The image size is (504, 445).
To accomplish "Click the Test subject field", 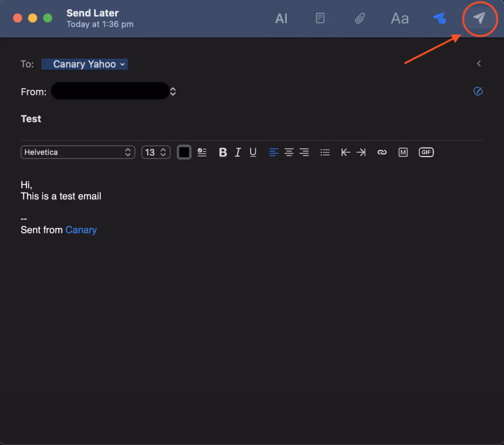I will click(x=31, y=119).
